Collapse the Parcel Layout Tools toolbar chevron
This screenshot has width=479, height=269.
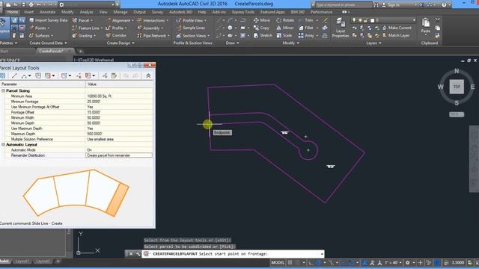[148, 75]
